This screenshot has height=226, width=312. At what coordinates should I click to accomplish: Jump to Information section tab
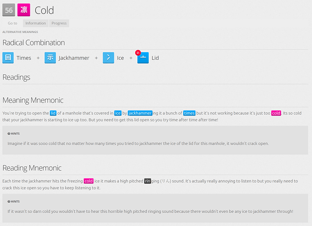35,23
